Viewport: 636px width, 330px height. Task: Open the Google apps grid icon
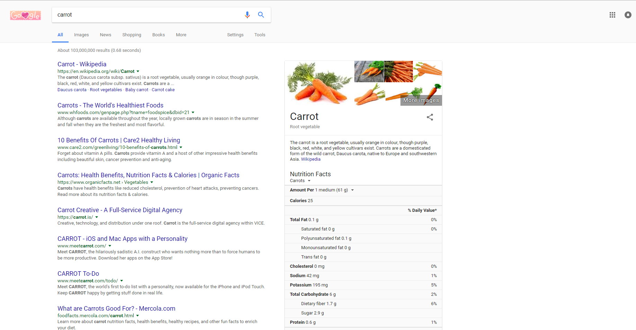point(612,15)
